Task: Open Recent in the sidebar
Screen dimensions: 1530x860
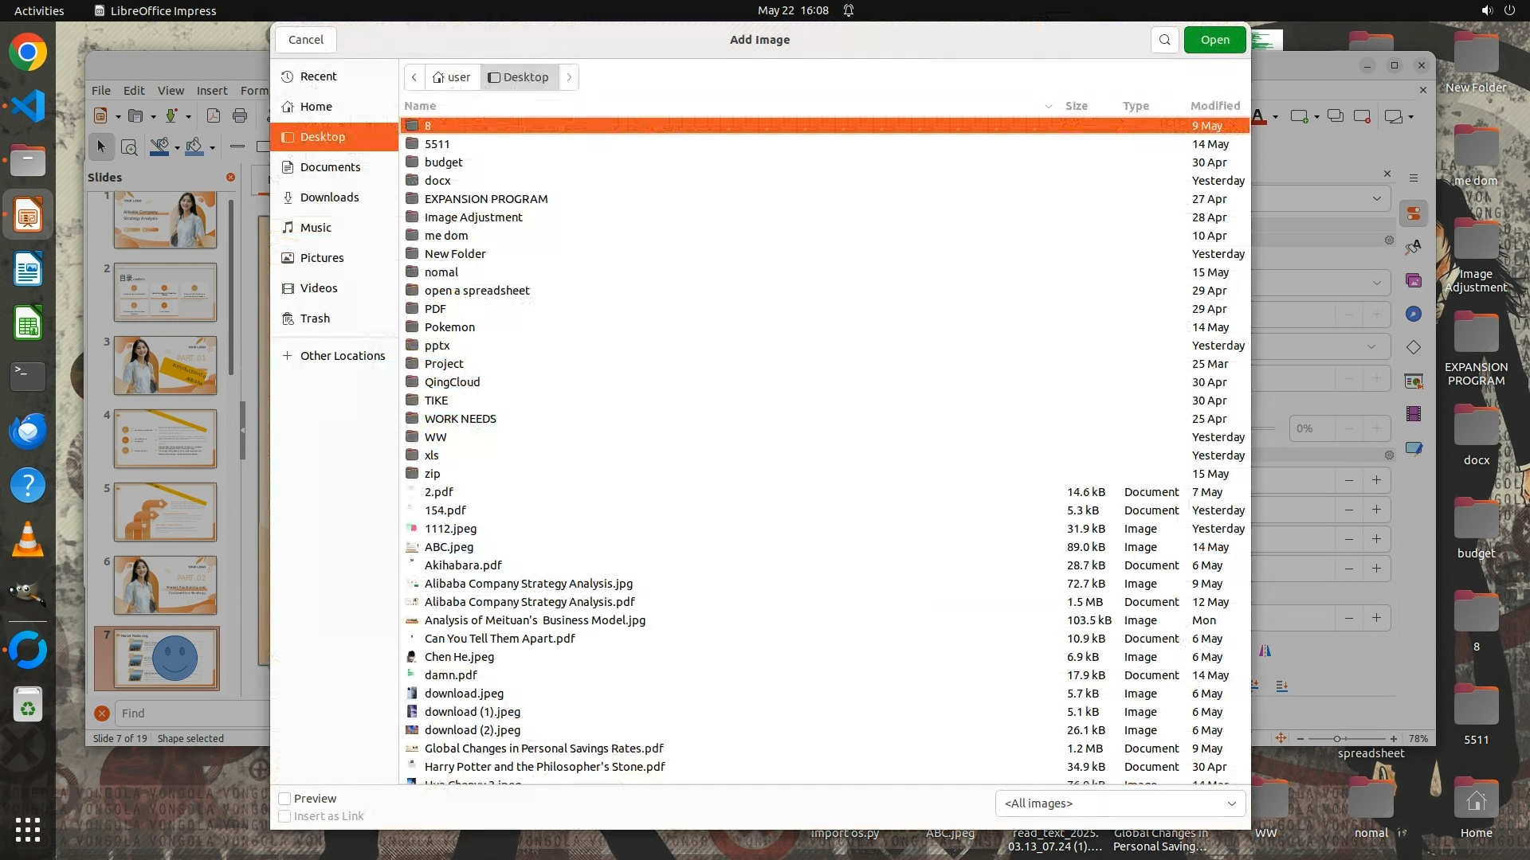Action: click(x=318, y=76)
